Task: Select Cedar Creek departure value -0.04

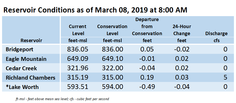Action: tap(147, 68)
